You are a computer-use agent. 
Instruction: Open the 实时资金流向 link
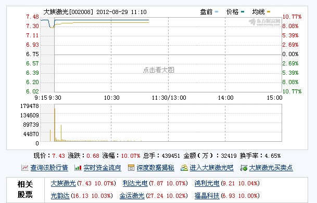click(103, 168)
